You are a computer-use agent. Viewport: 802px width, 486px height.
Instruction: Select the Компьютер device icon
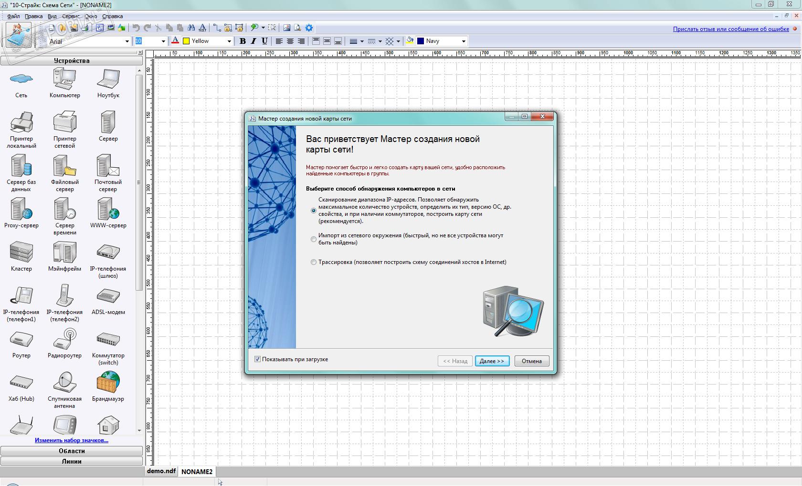coord(64,79)
